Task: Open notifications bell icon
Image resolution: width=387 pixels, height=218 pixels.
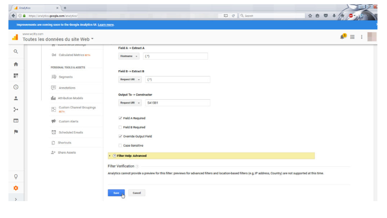Action: (343, 36)
